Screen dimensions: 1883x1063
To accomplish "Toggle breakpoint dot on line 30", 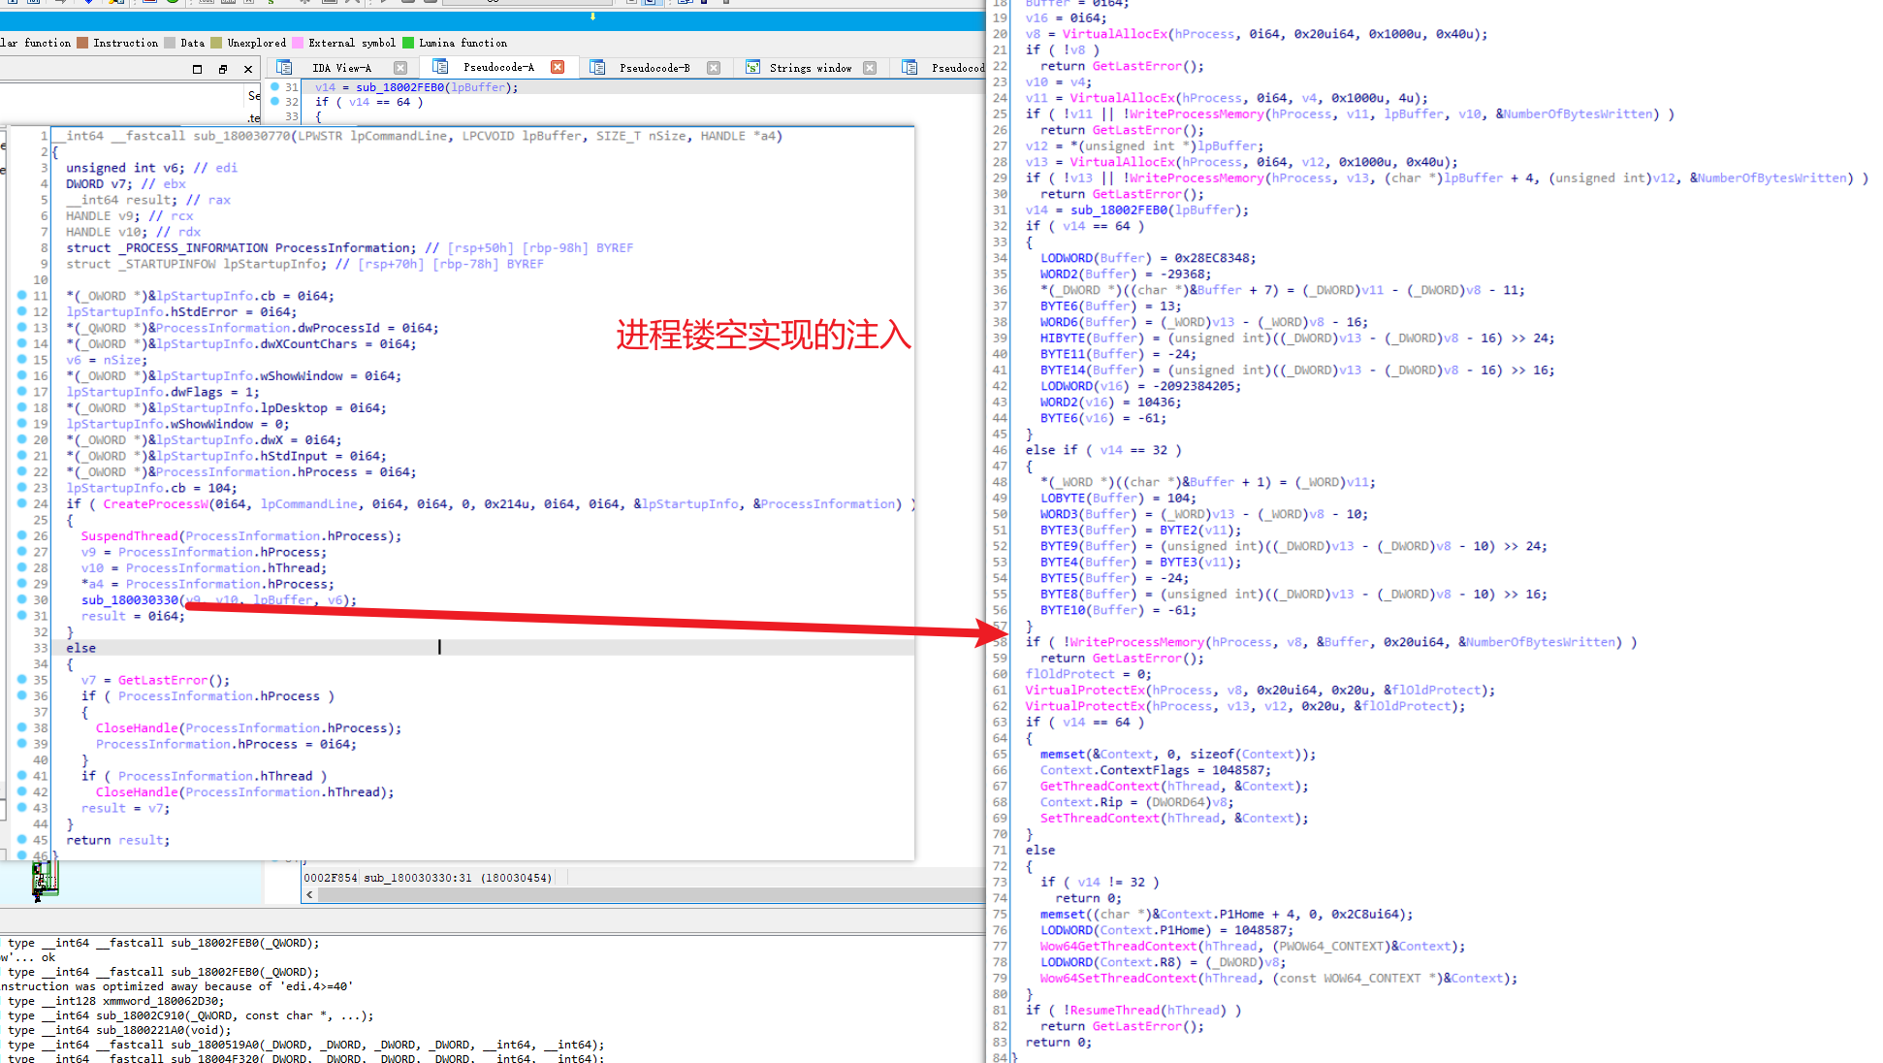I will coord(21,599).
